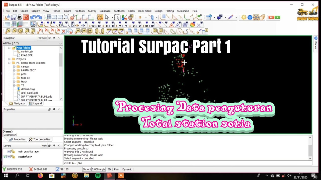The height and width of the screenshot is (180, 321).
Task: Click the red reset graphics icon
Action: pyautogui.click(x=26, y=17)
